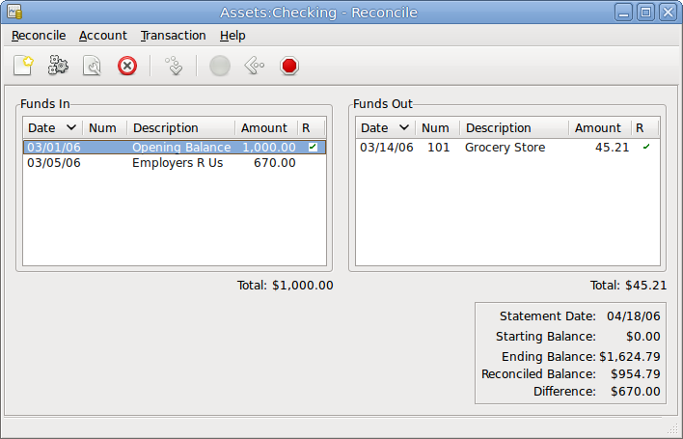683x439 pixels.
Task: Click the New transaction toolbar icon
Action: click(x=23, y=66)
